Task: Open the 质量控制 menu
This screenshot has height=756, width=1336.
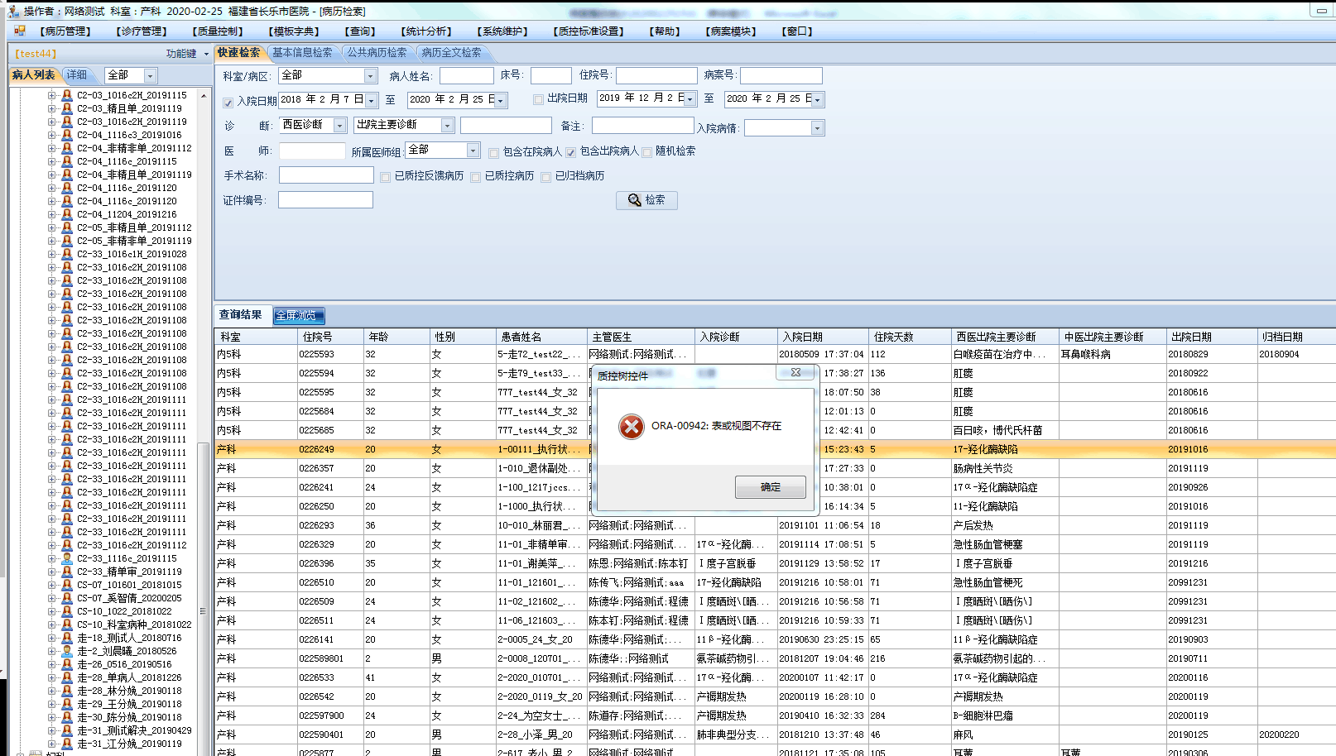Action: click(x=218, y=31)
